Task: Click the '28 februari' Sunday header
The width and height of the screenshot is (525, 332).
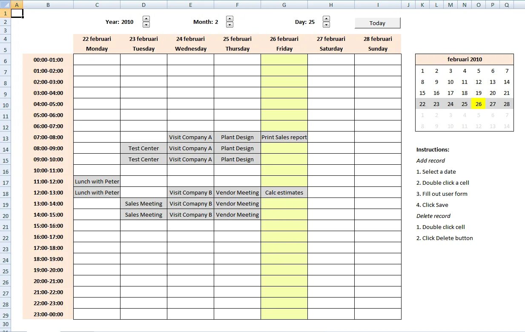Action: coord(378,39)
